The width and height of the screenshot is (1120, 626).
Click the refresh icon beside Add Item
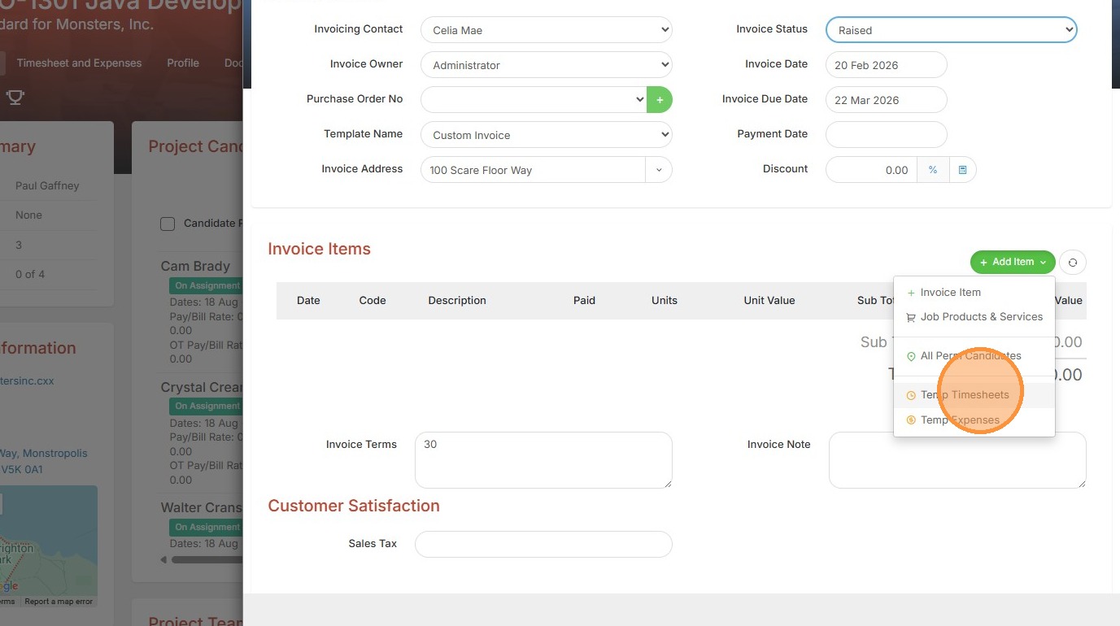coord(1073,262)
